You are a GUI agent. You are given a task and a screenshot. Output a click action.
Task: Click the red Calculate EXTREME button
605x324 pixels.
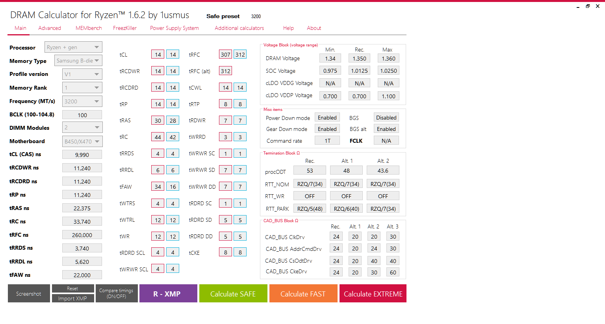click(373, 294)
